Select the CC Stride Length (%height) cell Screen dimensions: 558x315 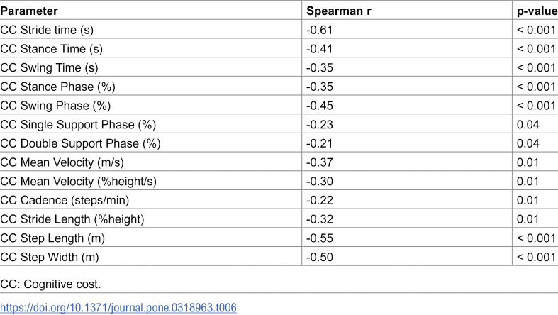point(151,219)
